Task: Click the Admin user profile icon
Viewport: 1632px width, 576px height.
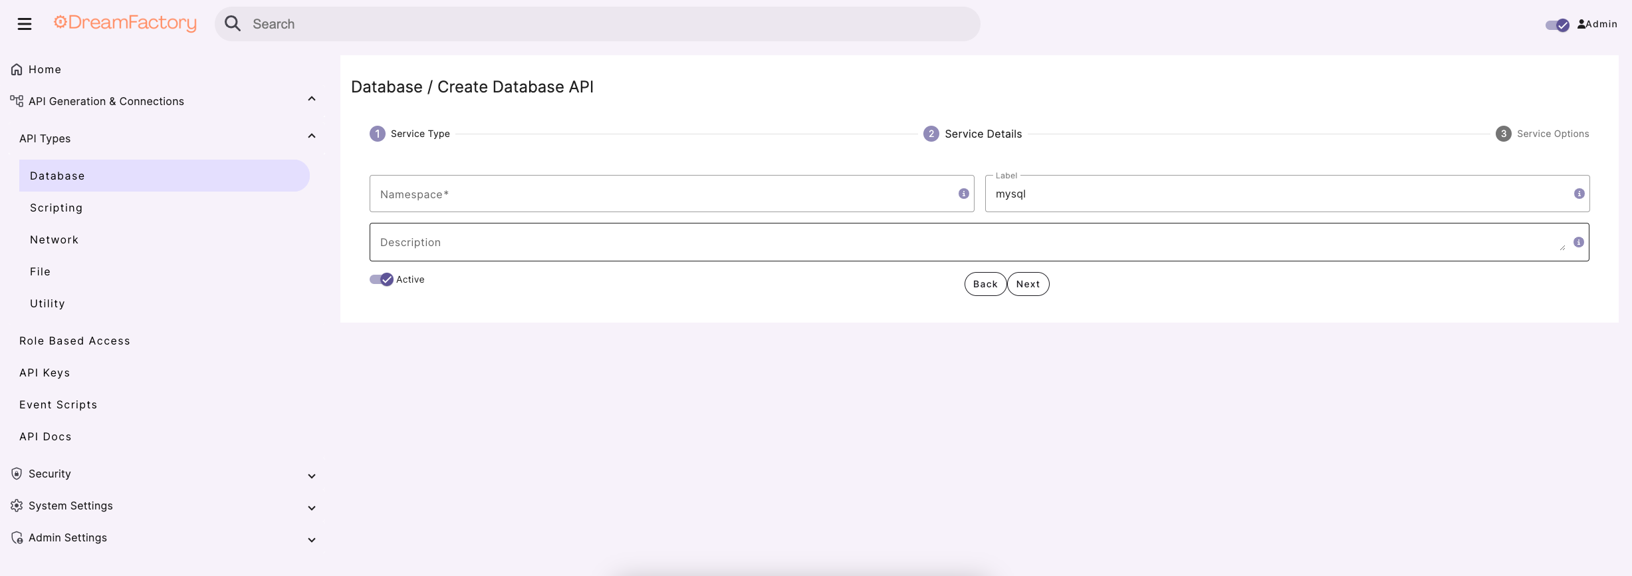Action: pyautogui.click(x=1581, y=24)
